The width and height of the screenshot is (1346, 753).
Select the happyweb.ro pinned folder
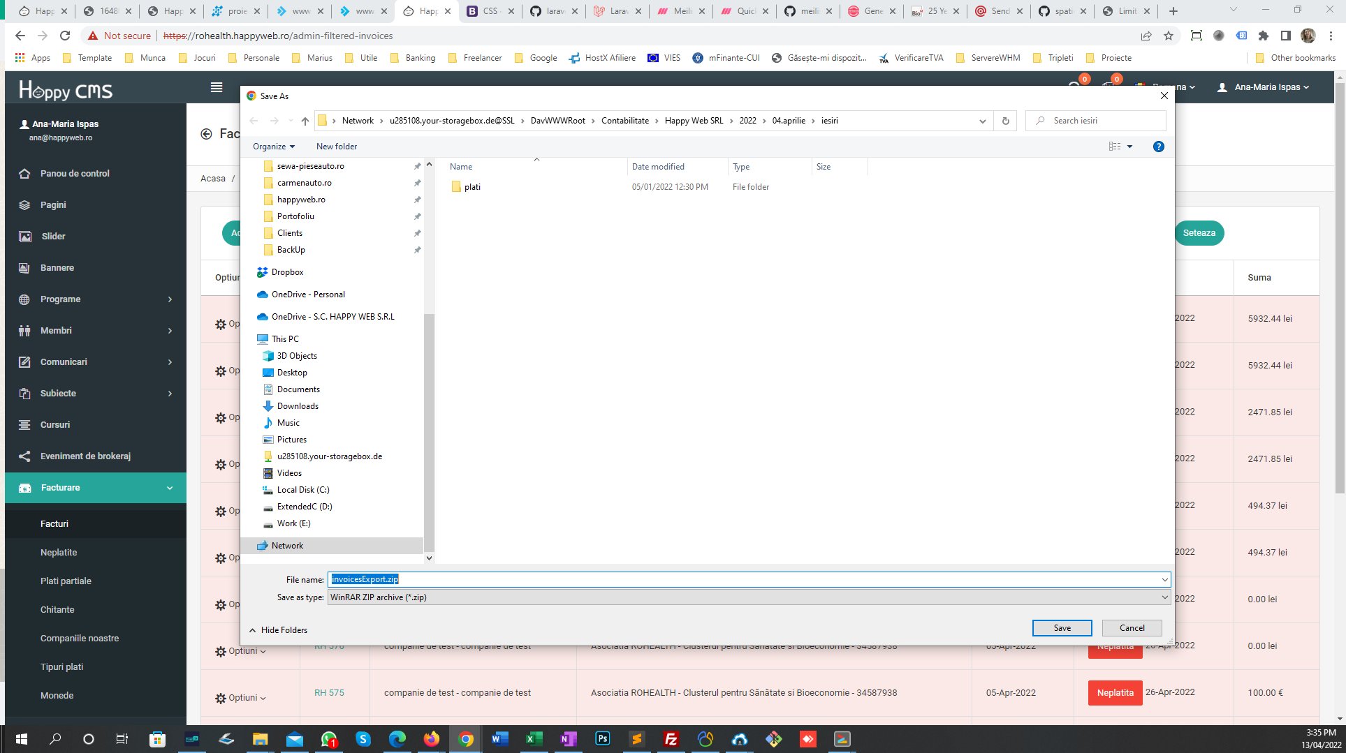301,200
